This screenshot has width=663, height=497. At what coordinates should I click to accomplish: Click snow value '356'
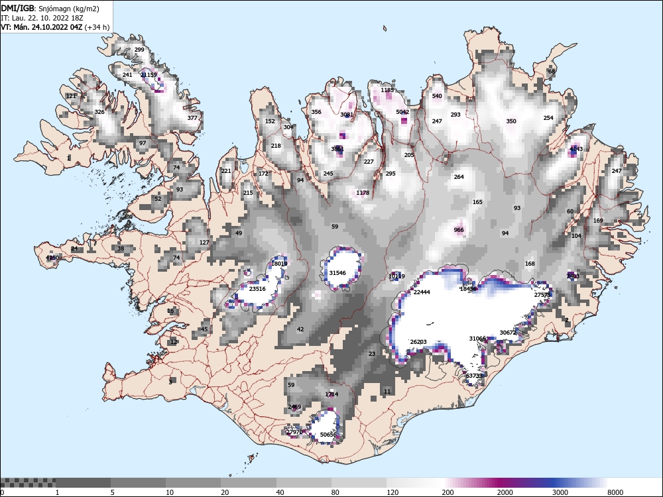(x=316, y=112)
